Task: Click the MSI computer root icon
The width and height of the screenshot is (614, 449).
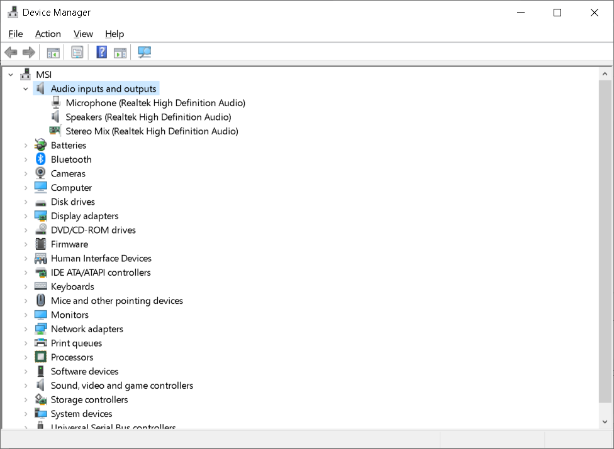Action: (25, 74)
